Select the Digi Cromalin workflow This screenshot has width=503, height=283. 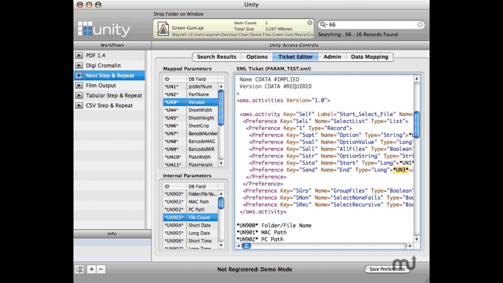click(x=105, y=65)
